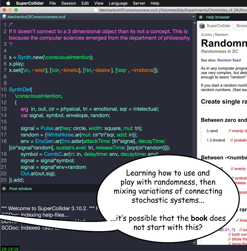The height and width of the screenshot is (251, 247).
Task: Click Synth on line 5
Action: tap(24, 57)
